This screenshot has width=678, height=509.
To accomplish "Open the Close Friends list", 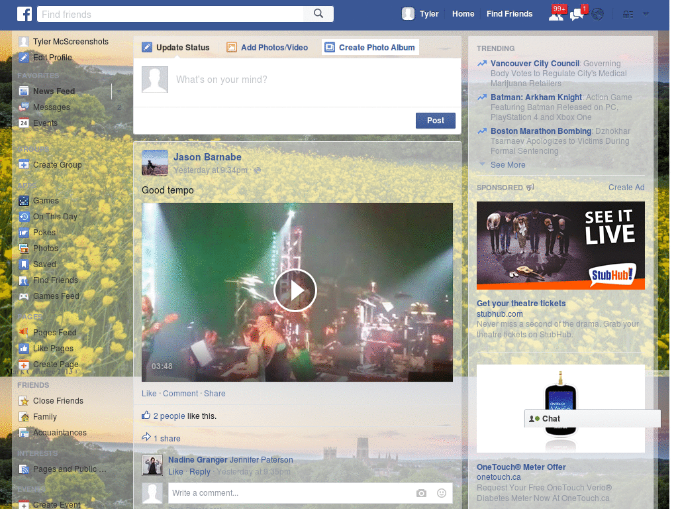I will click(x=51, y=401).
